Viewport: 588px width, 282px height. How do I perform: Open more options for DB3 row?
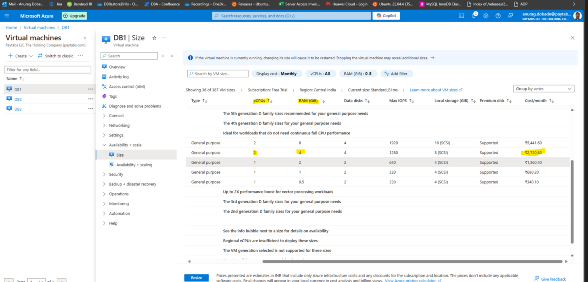pos(91,109)
